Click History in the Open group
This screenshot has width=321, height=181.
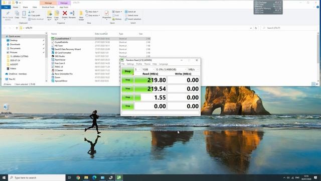(117, 19)
